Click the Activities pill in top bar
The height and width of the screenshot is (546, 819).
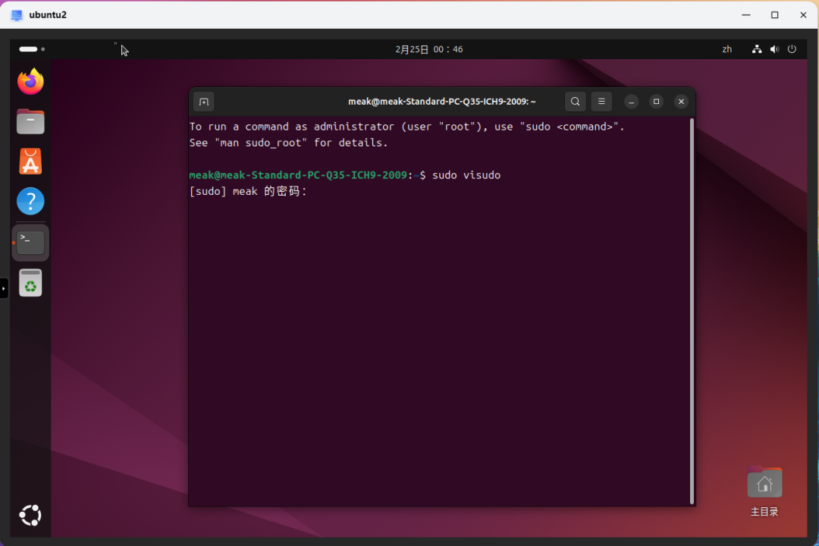click(32, 49)
